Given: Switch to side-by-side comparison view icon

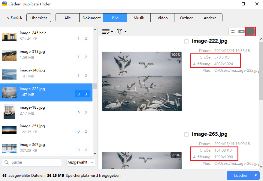Looking at the screenshot, I should click(x=241, y=32).
